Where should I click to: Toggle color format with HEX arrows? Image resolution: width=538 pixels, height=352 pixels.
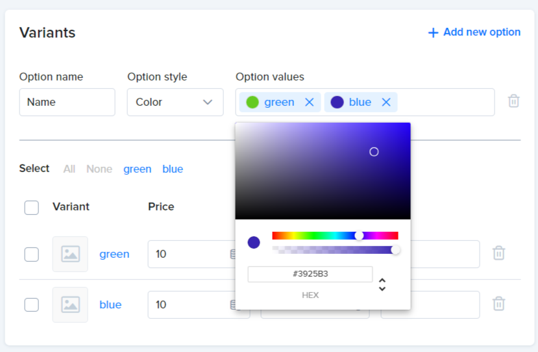click(x=382, y=284)
